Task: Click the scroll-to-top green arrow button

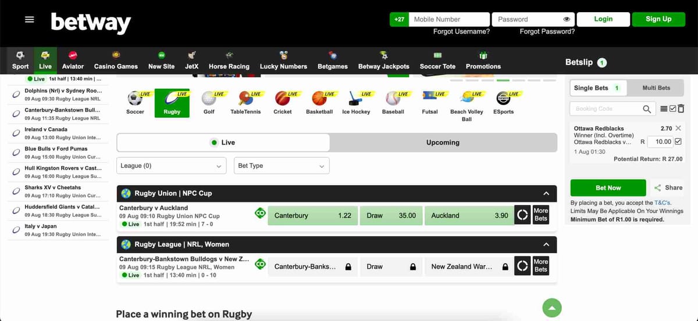Action: (552, 308)
